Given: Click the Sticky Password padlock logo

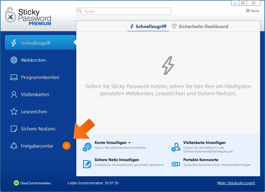Looking at the screenshot, I should (10, 15).
